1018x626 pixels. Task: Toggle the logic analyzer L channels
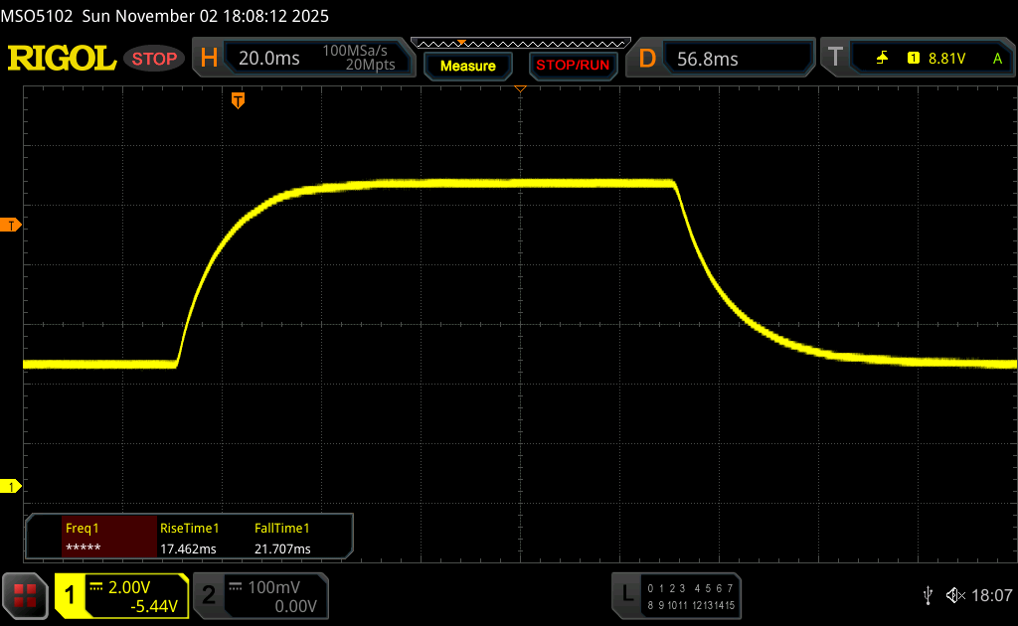(x=627, y=595)
